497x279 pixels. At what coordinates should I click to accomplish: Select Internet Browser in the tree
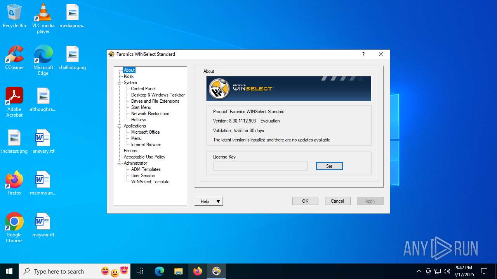pos(146,145)
